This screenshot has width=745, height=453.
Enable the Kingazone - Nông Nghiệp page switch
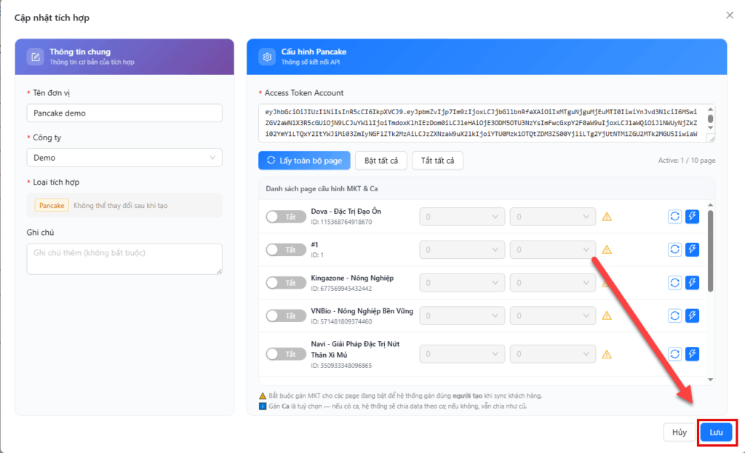coord(285,283)
